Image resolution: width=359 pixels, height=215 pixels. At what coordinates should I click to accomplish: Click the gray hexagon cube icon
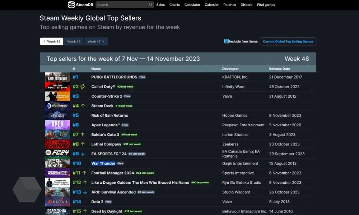tap(27, 189)
